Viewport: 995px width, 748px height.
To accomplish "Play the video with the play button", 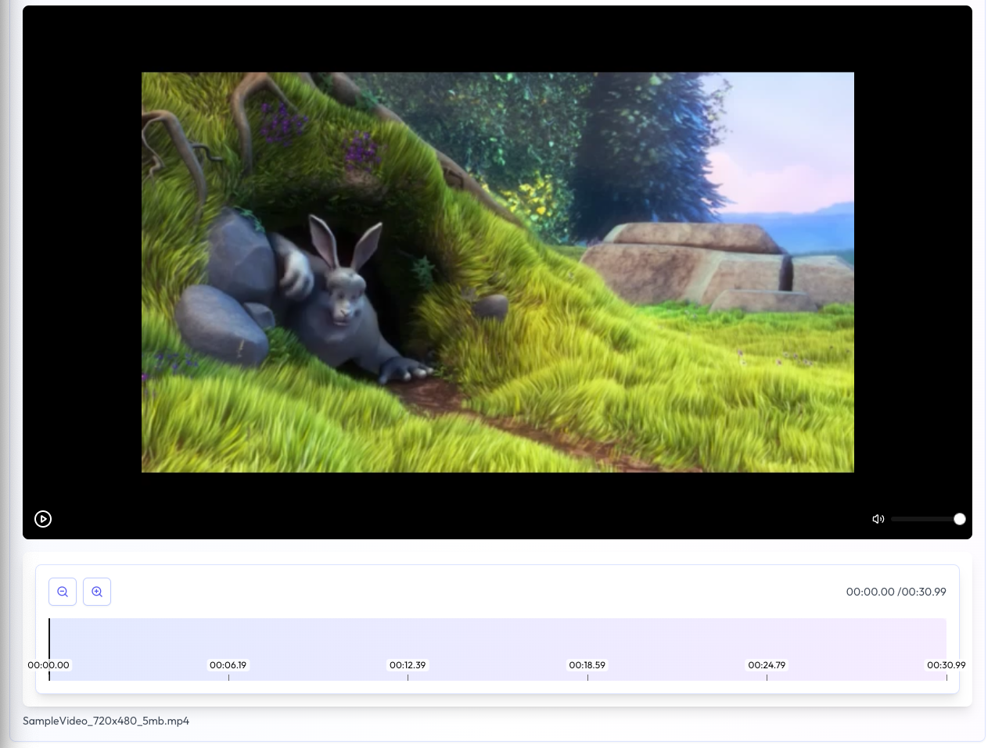I will coord(43,519).
